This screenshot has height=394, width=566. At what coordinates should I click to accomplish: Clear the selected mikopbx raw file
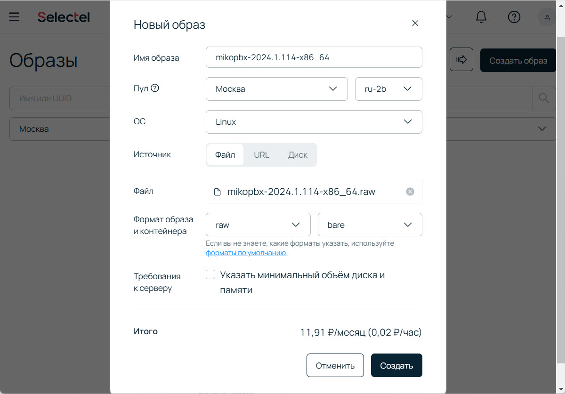pyautogui.click(x=410, y=192)
